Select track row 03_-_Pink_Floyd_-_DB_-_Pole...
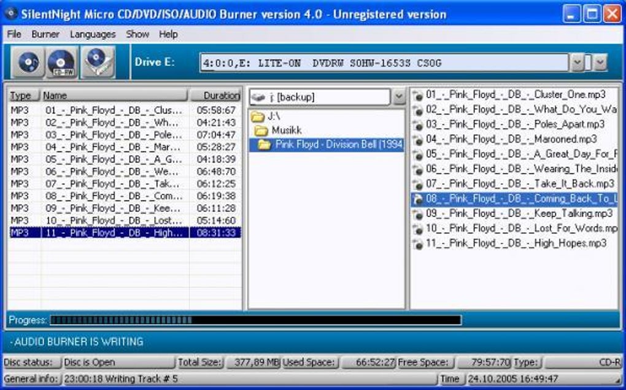 coord(125,135)
